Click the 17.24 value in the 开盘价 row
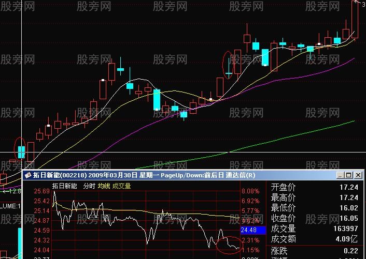Viewport: 366px width, 259px height. pos(349,187)
